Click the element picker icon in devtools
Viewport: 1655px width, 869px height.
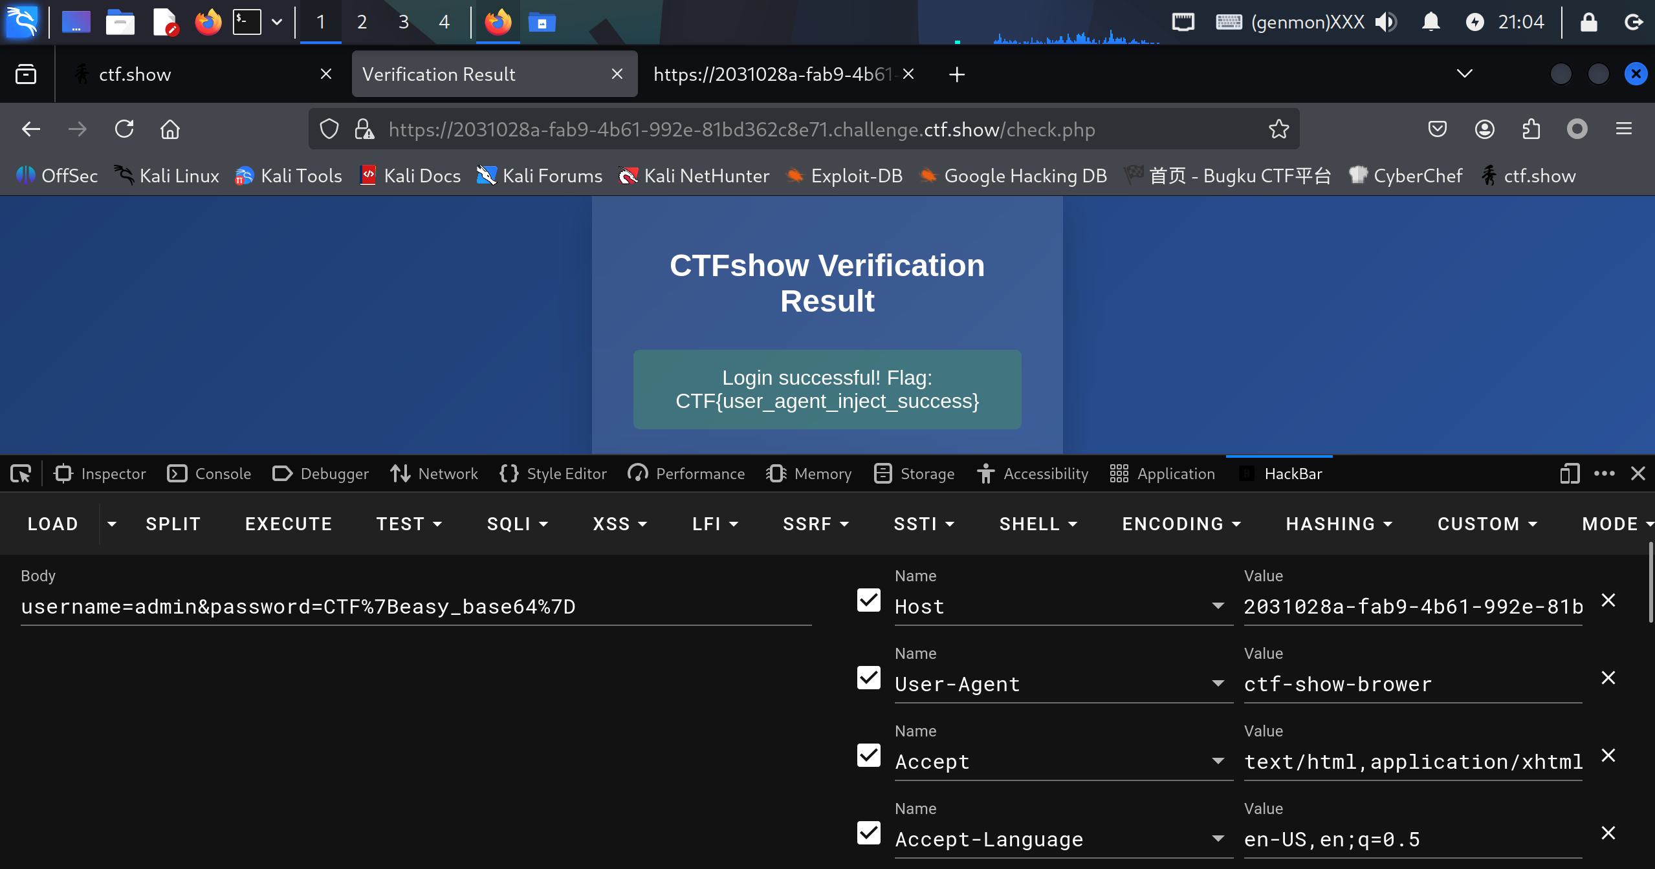21,474
